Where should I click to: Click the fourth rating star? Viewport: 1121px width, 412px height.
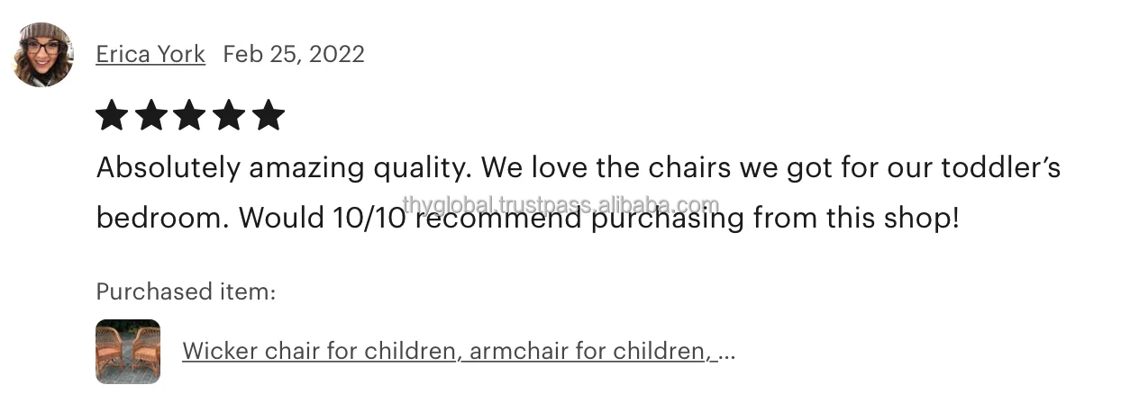coord(229,116)
